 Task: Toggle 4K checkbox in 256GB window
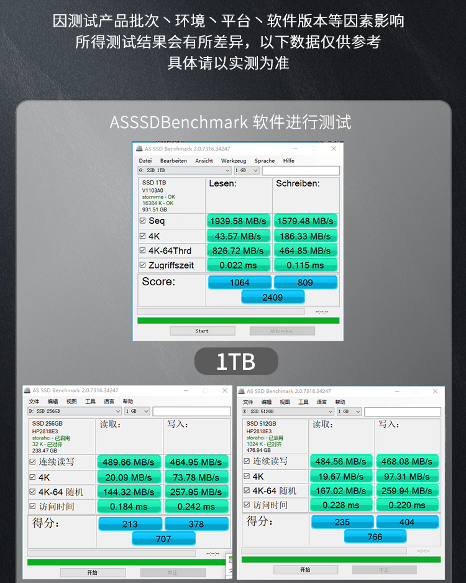(x=32, y=477)
